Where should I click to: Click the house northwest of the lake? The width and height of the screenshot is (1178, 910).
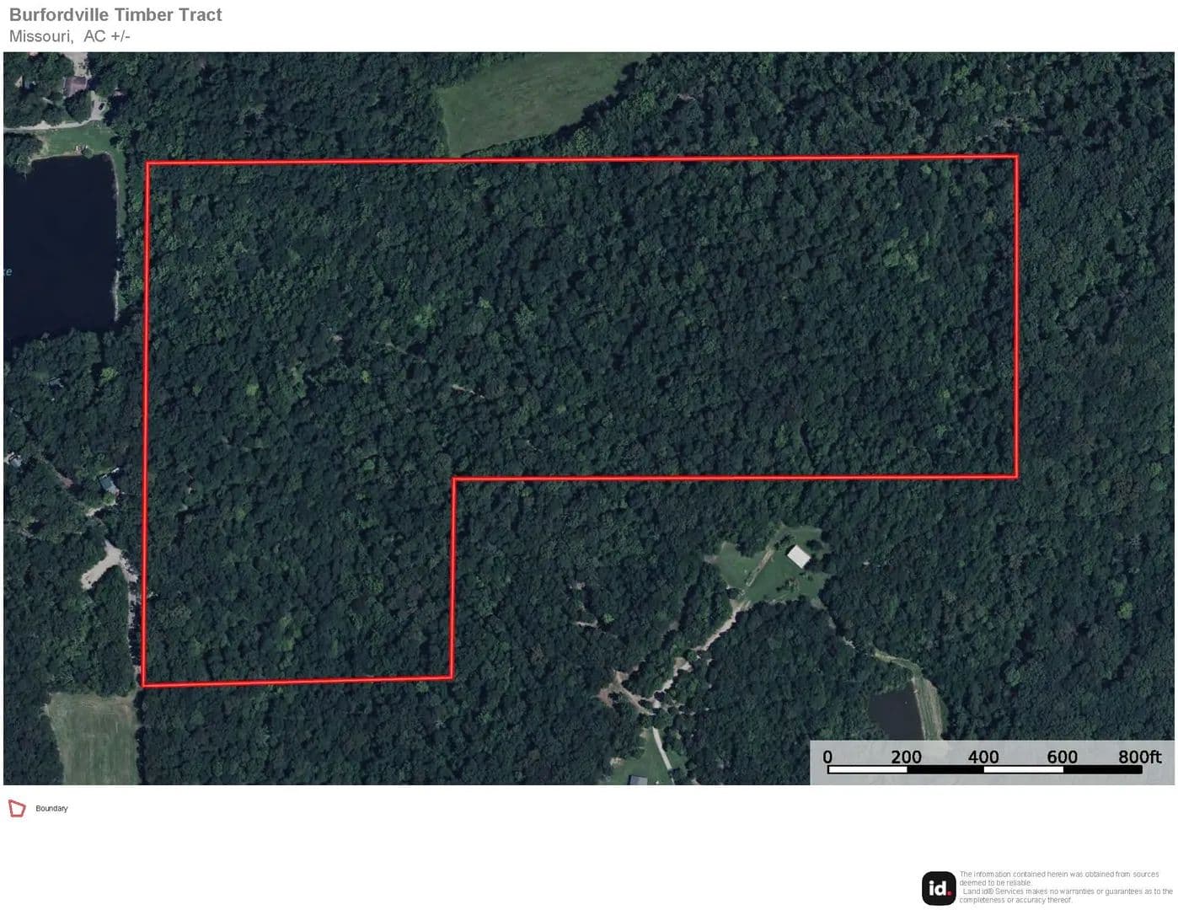[x=74, y=85]
